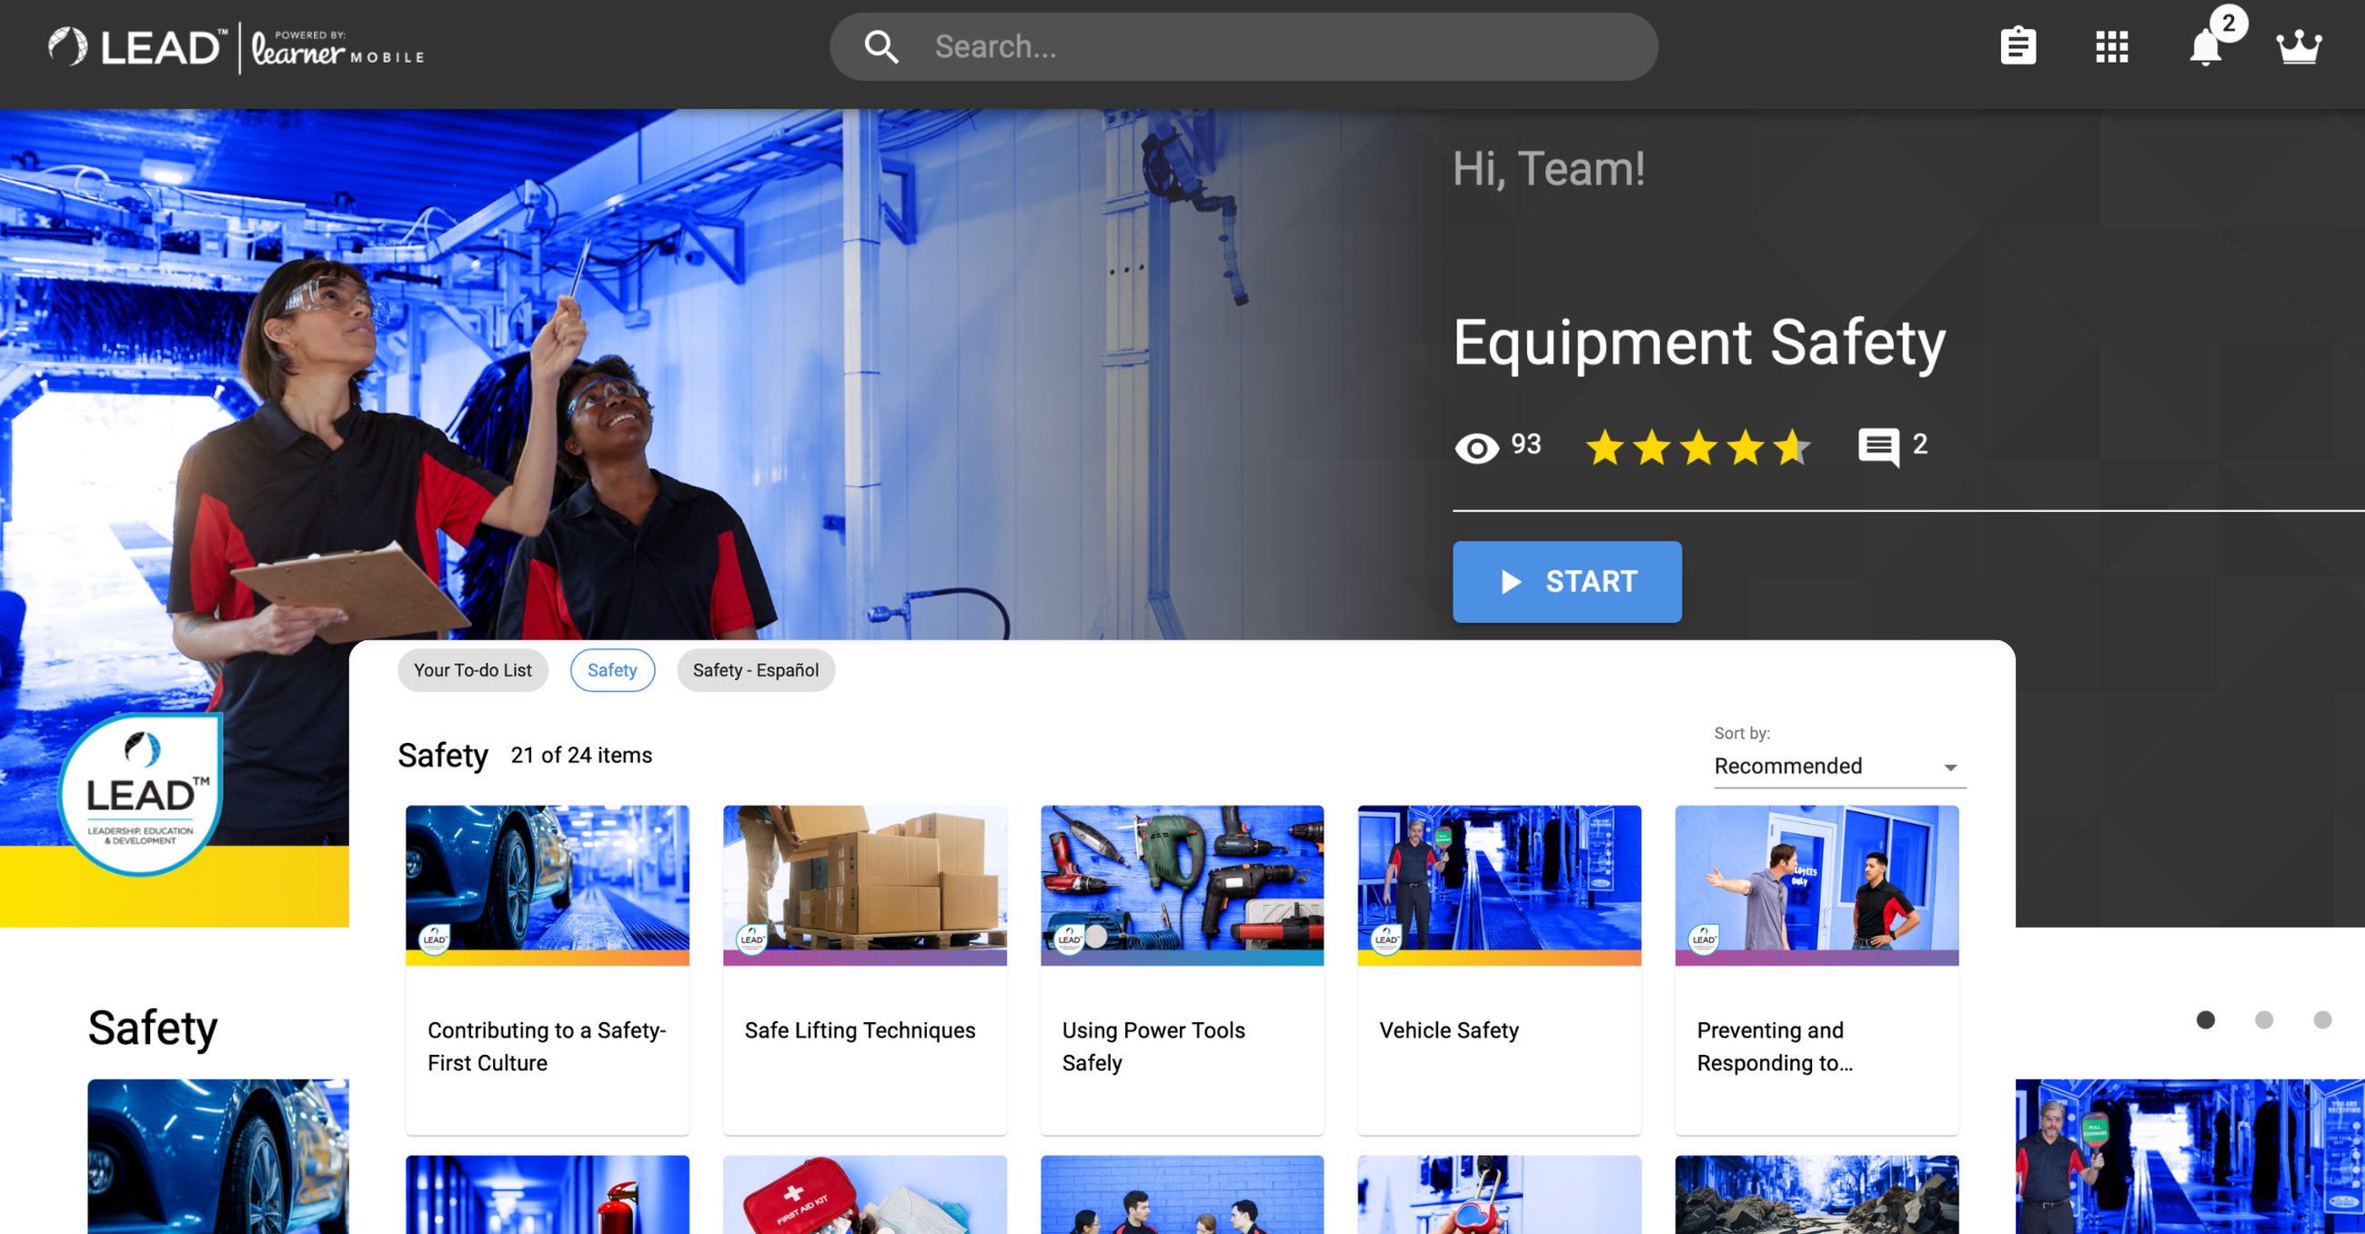Select the third carousel dot
Image resolution: width=2365 pixels, height=1234 pixels.
pos(2322,1019)
